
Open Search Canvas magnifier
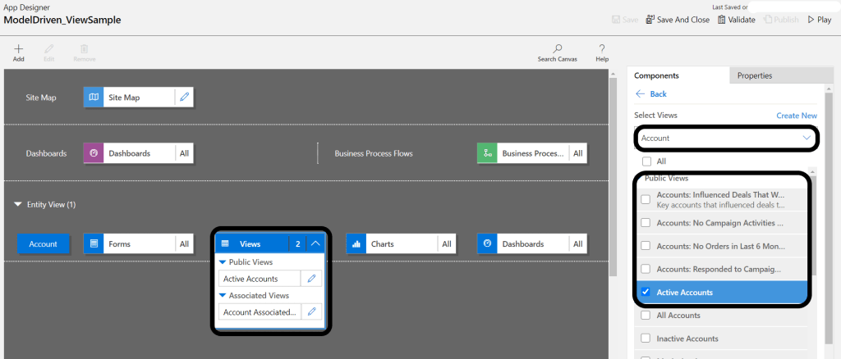(x=558, y=49)
